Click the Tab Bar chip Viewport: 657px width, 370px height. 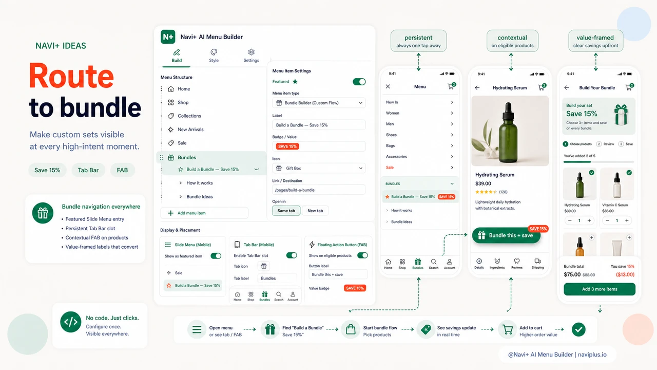88,170
